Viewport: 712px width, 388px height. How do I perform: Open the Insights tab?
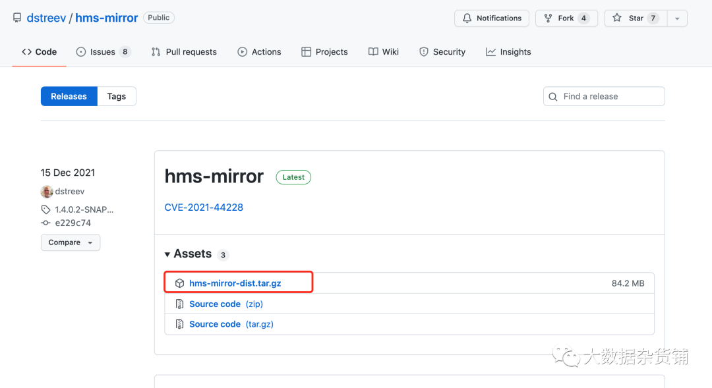tap(508, 52)
